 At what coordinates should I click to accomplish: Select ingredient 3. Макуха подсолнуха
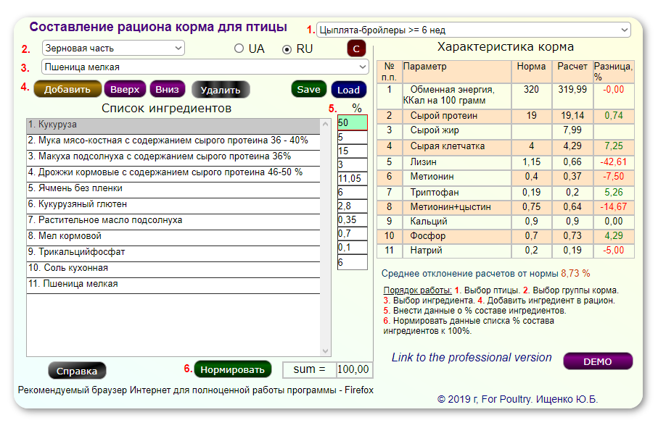click(173, 157)
